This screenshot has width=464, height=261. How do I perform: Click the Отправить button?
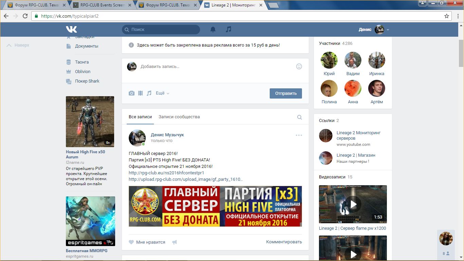pos(286,93)
